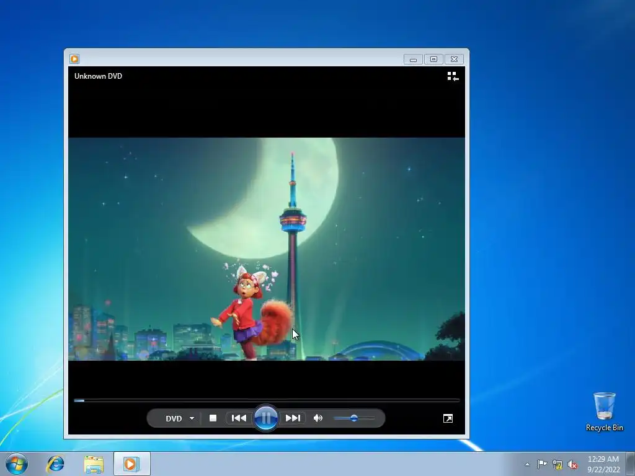Open the Windows Start menu
The width and height of the screenshot is (635, 476).
[17, 464]
